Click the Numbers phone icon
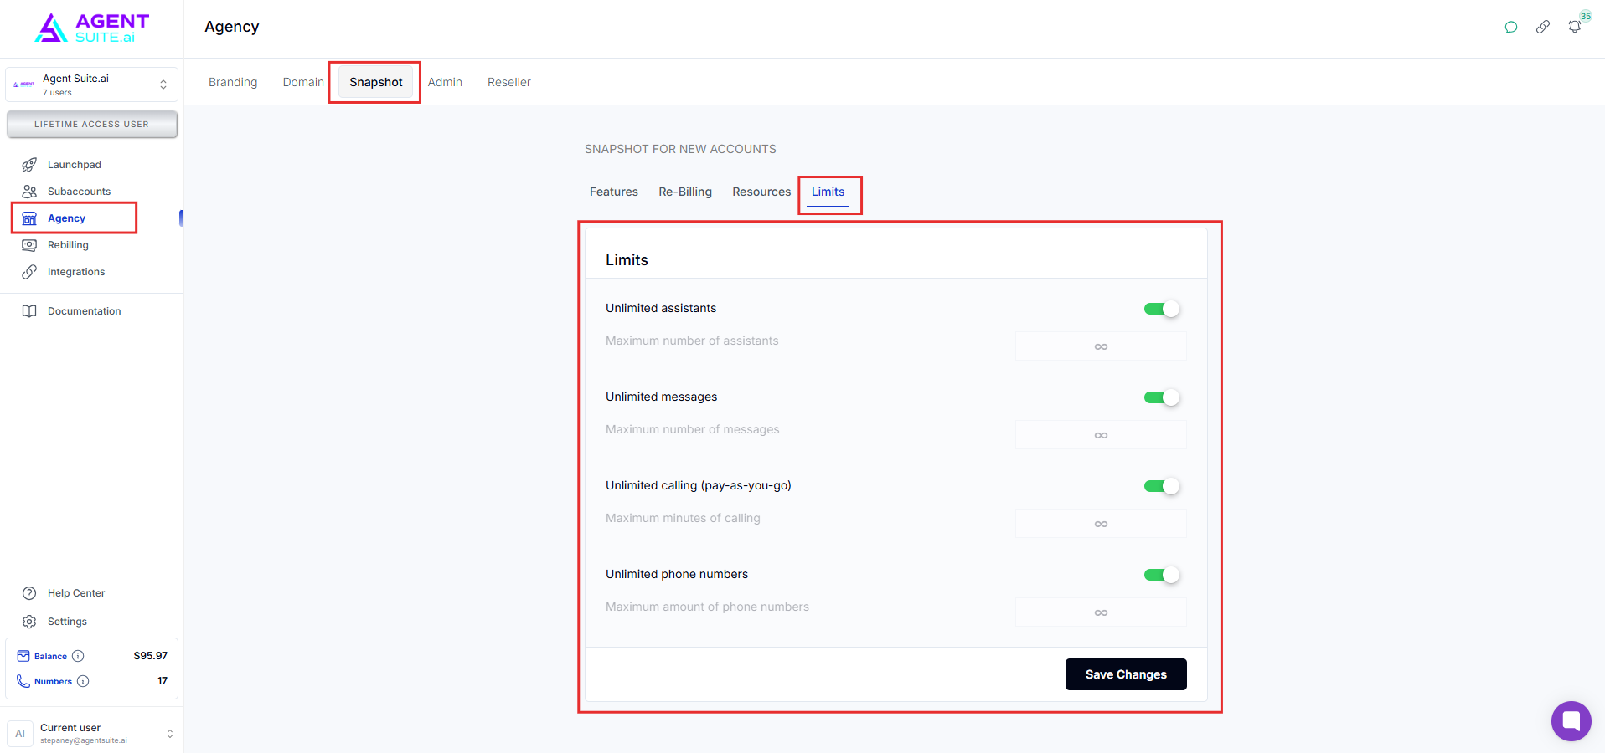The image size is (1605, 753). tap(23, 681)
